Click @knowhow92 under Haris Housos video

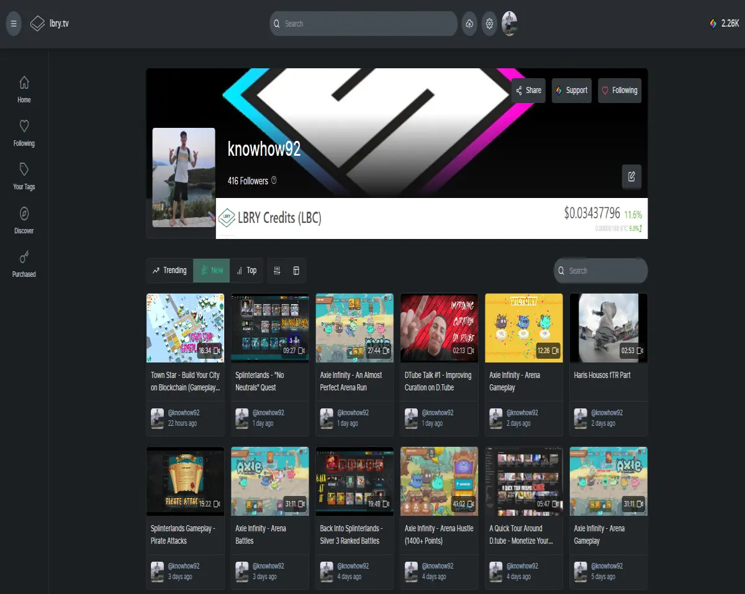coord(607,413)
